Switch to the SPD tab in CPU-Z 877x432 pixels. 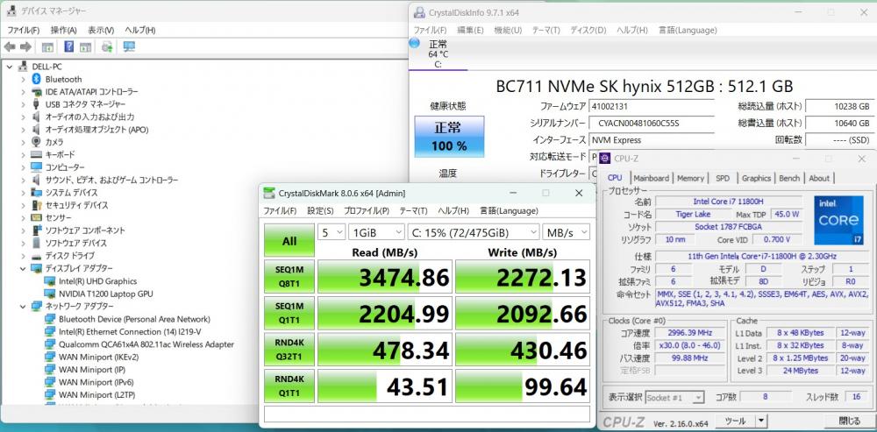(723, 178)
